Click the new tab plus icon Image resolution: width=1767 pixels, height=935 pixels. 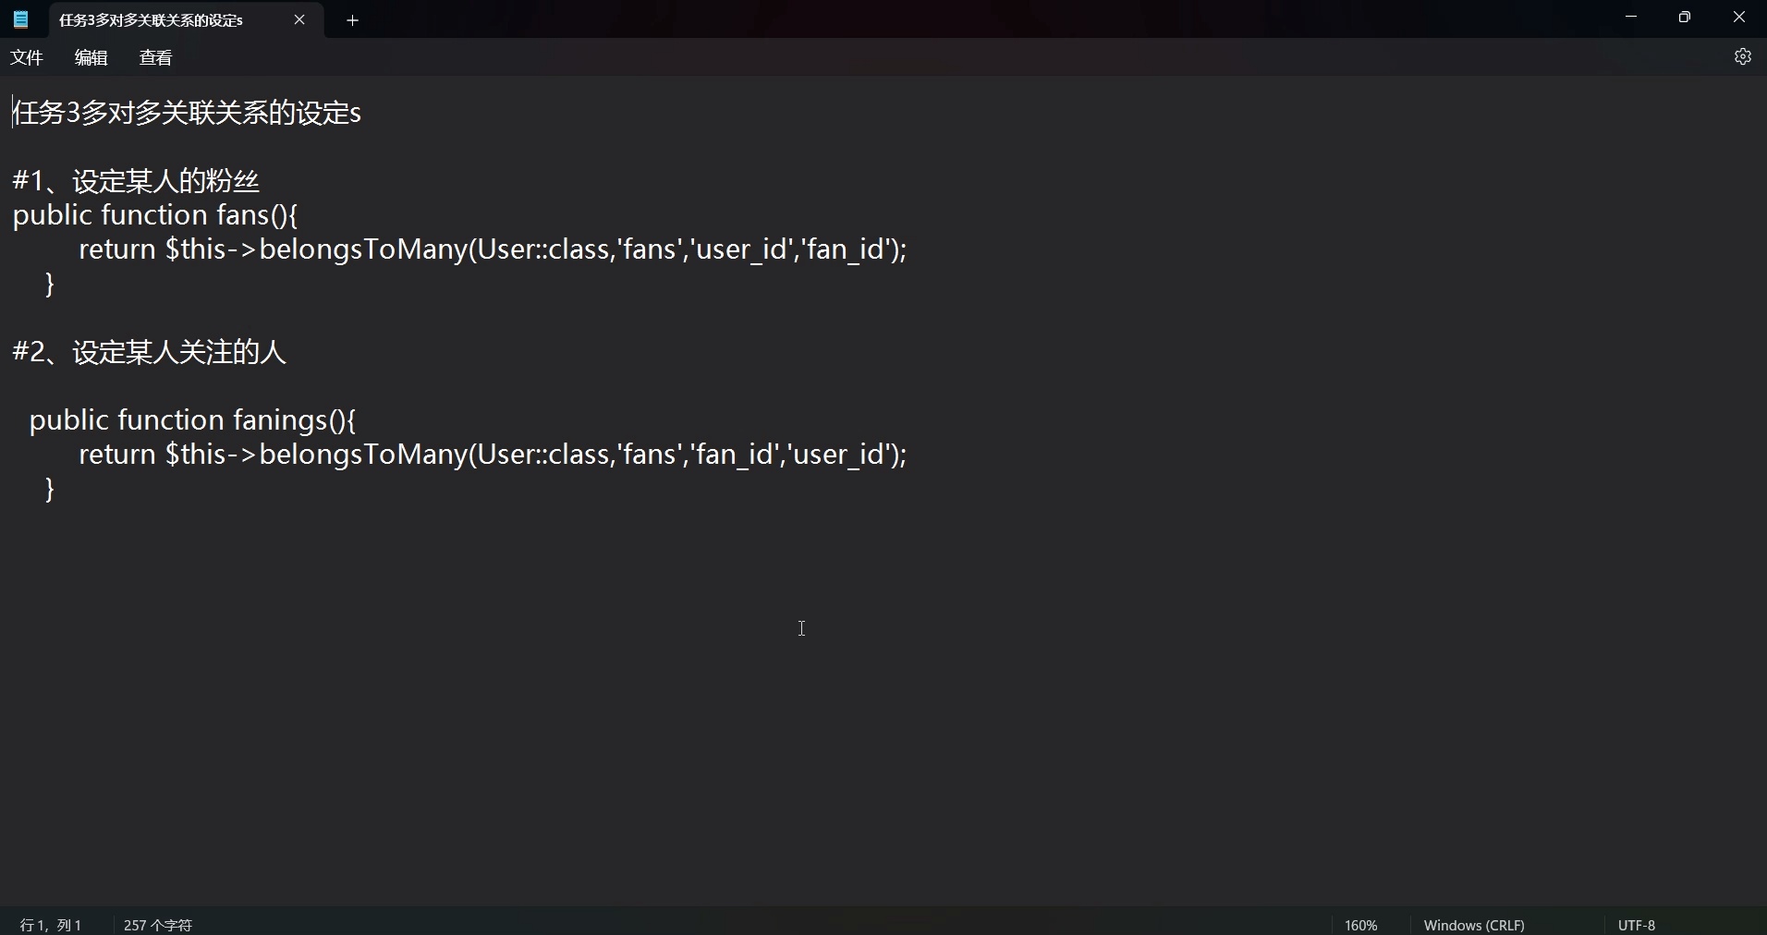(353, 19)
